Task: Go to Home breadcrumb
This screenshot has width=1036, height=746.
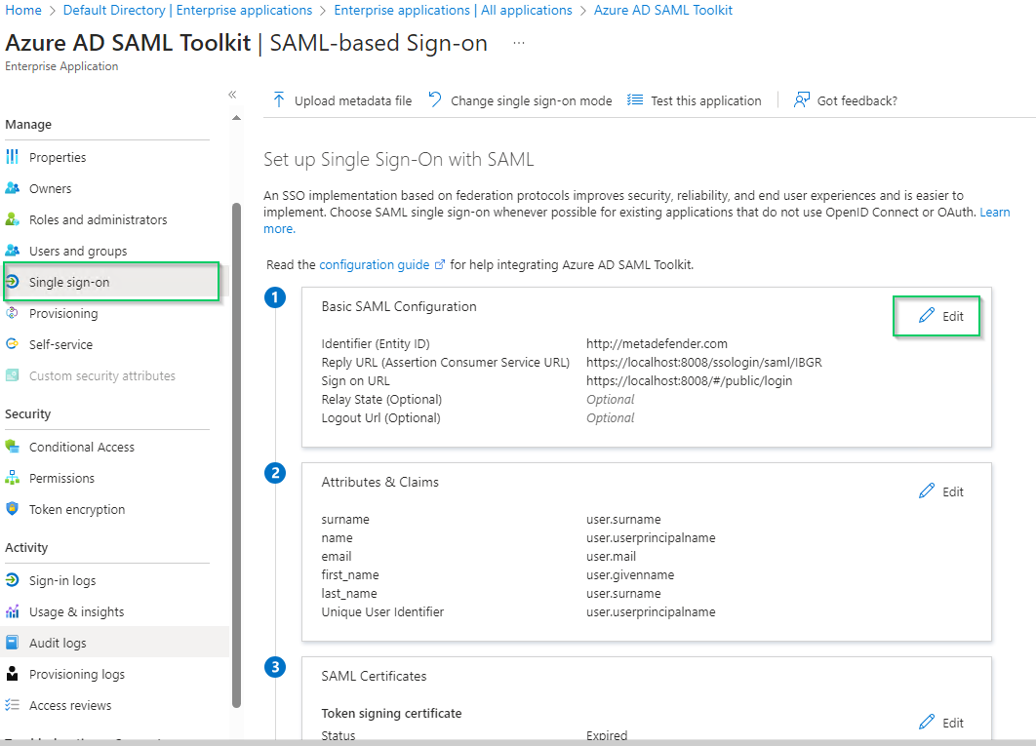Action: (23, 10)
